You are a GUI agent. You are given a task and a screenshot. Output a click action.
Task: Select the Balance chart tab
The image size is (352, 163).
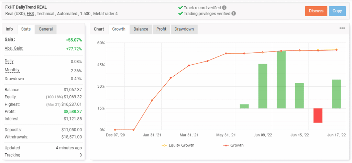click(x=141, y=29)
